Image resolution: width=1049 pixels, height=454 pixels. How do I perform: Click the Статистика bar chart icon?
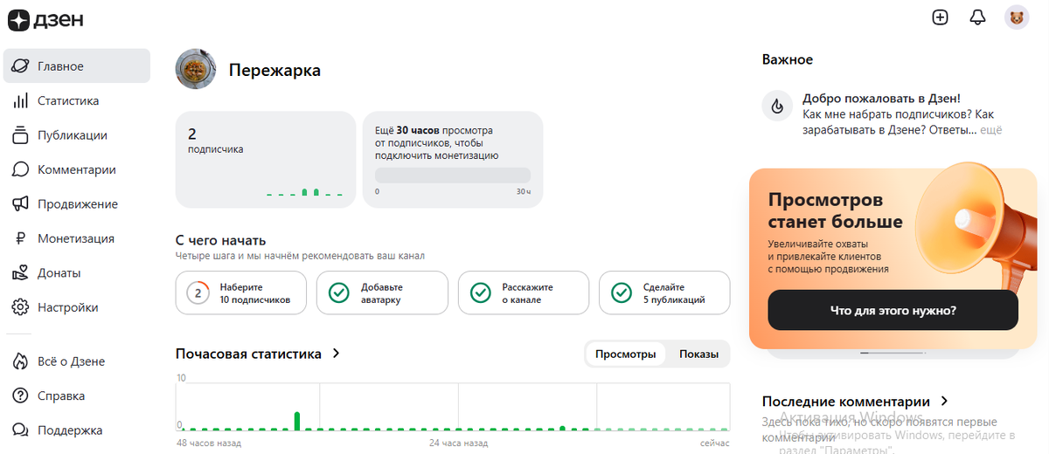click(21, 101)
